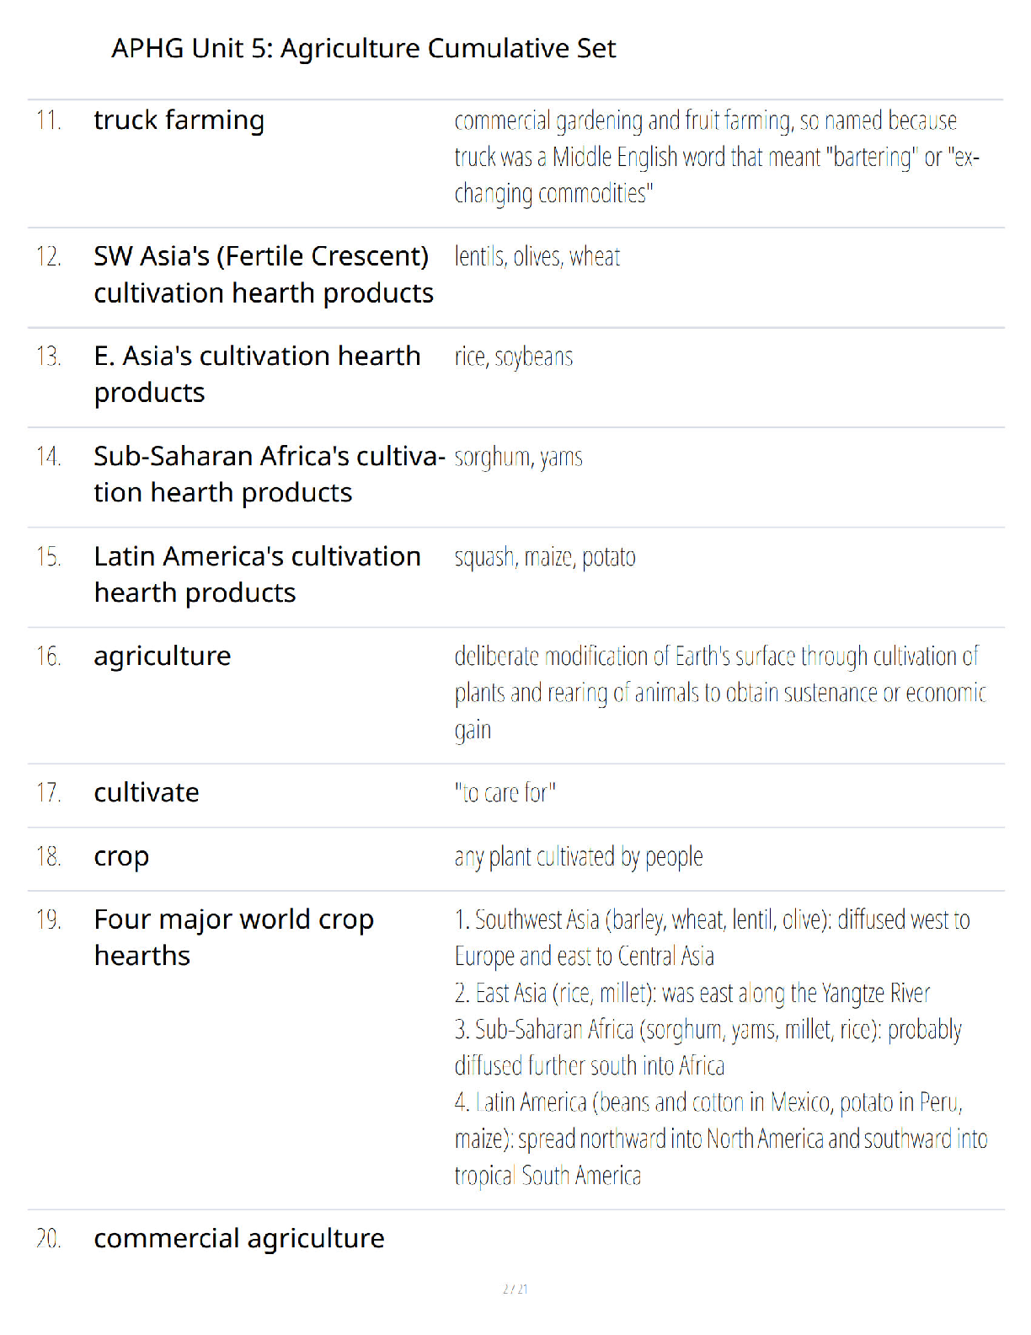Screen dimensions: 1031x1335
Task: Click the truck farming definition text
Action: click(x=717, y=157)
